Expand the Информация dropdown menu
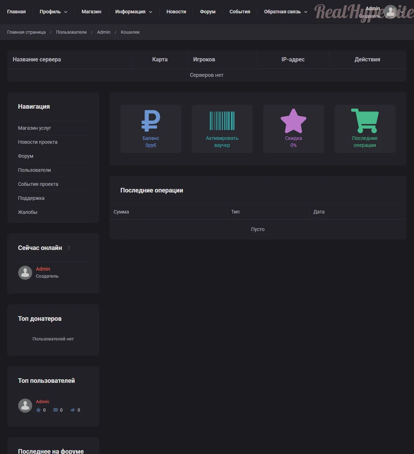Viewport: 414px width, 454px height. 134,12
